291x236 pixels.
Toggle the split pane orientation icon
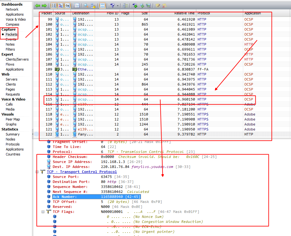click(102, 6)
